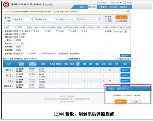Select the round-trip radio button
This screenshot has height=121, width=153.
6,21
